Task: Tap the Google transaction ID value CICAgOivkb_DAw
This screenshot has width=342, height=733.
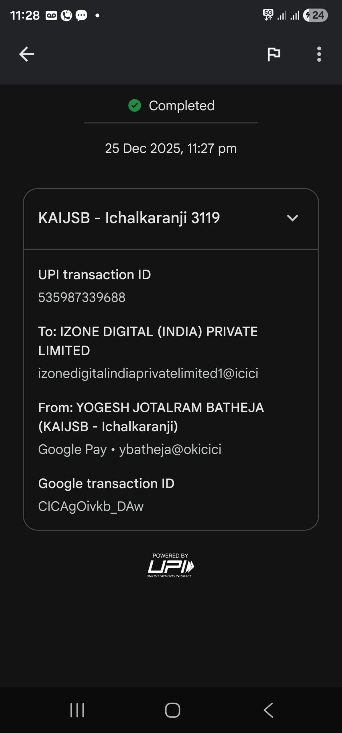Action: (91, 506)
